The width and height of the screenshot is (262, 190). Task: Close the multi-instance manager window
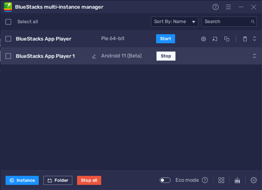pos(253,7)
